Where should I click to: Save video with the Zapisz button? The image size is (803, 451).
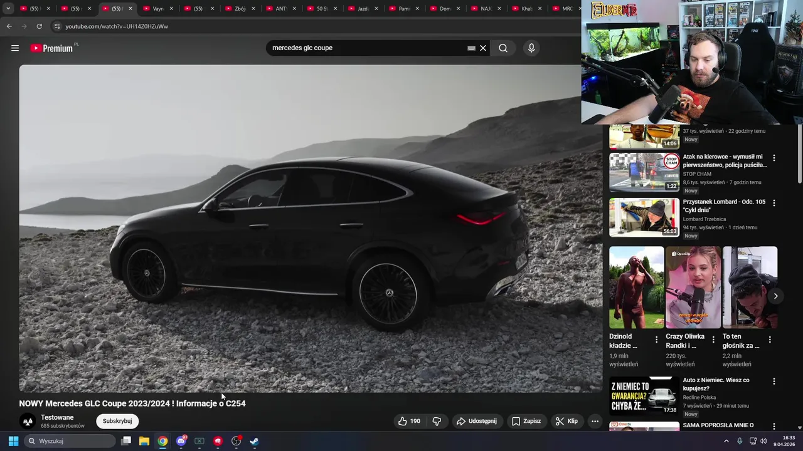pos(526,421)
